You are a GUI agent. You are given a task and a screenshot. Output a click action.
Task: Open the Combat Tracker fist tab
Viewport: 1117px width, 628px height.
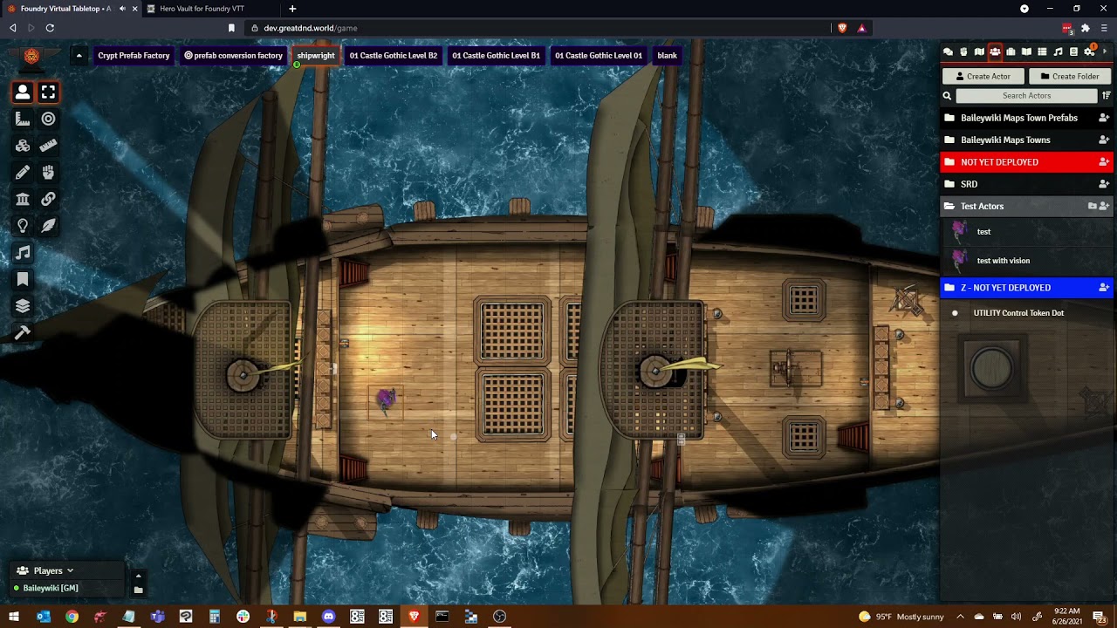click(963, 52)
